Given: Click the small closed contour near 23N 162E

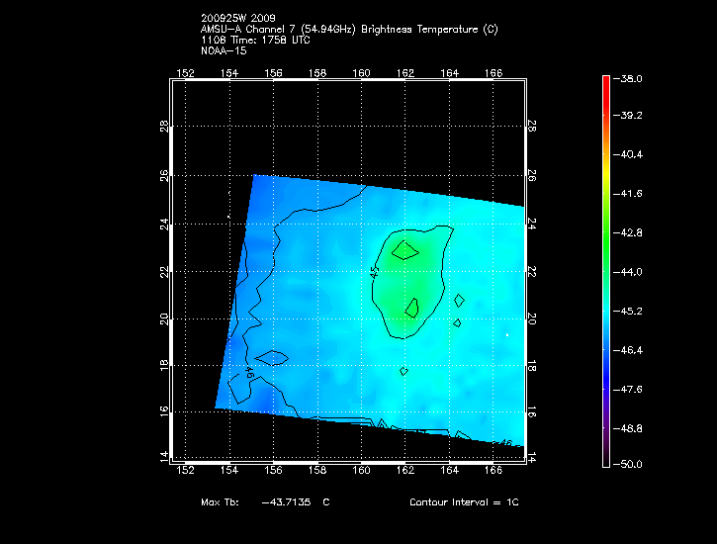Looking at the screenshot, I should (x=404, y=250).
